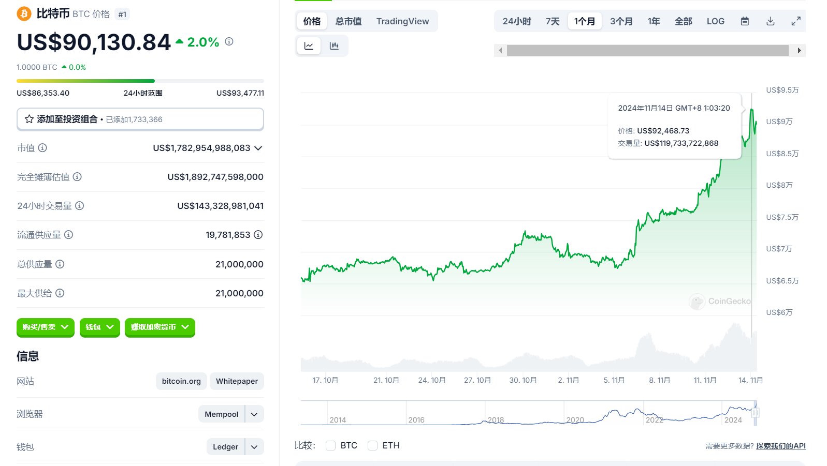Show info tooltip for 完全摊薄估值
Screen dimensions: 827x466
pos(77,177)
